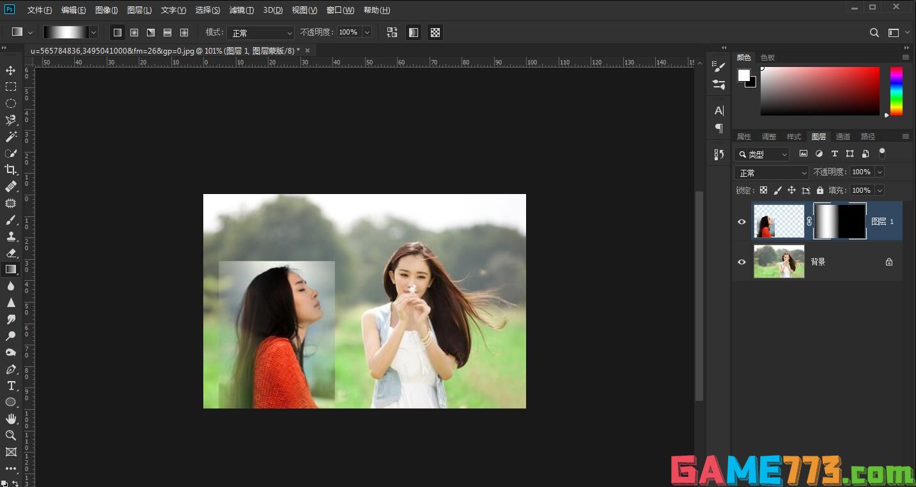
Task: Click the hue spectrum slider
Action: [x=896, y=91]
